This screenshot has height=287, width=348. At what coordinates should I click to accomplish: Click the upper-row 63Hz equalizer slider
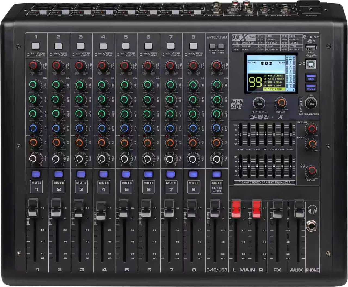[x=240, y=134]
